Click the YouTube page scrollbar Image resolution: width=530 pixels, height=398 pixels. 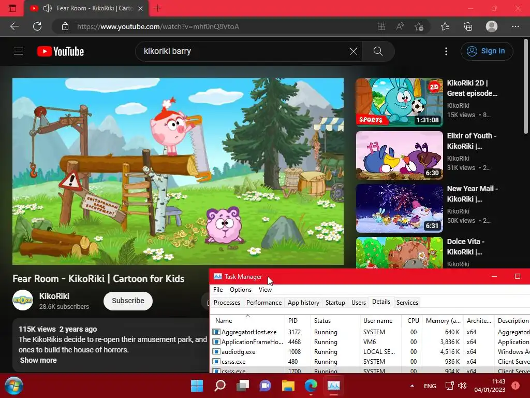526,87
